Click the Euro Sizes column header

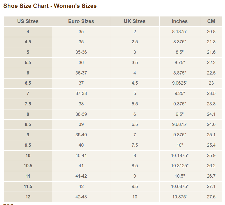point(81,22)
